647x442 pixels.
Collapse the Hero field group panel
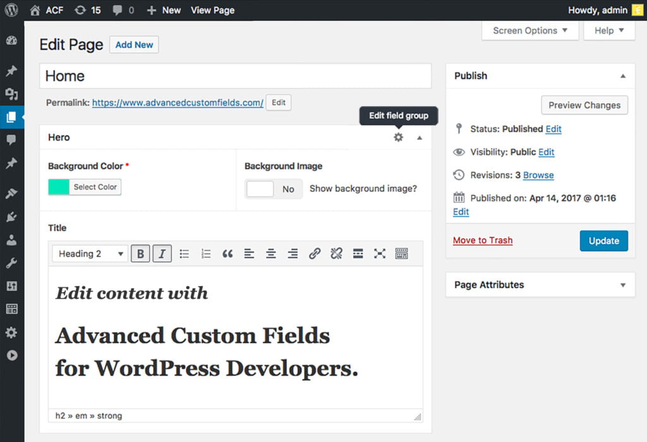coord(420,136)
